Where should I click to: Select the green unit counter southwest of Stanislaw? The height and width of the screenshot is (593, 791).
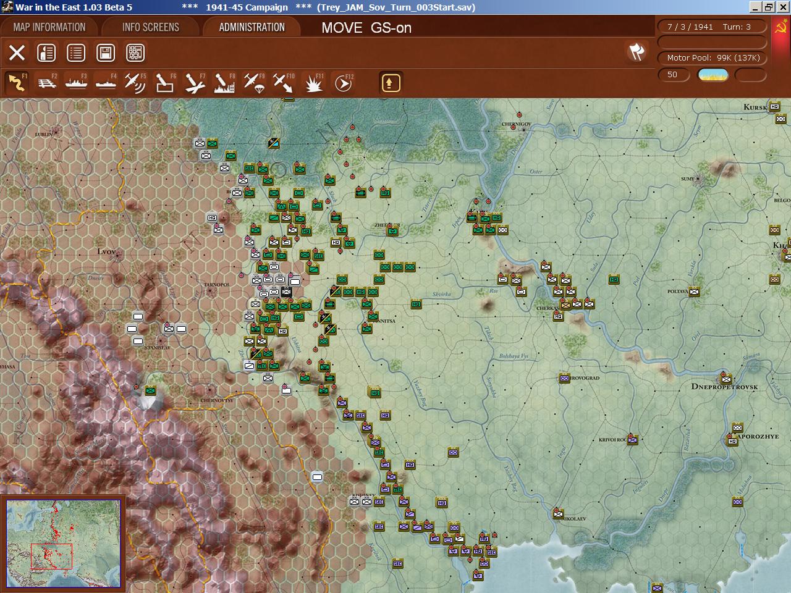click(x=150, y=390)
